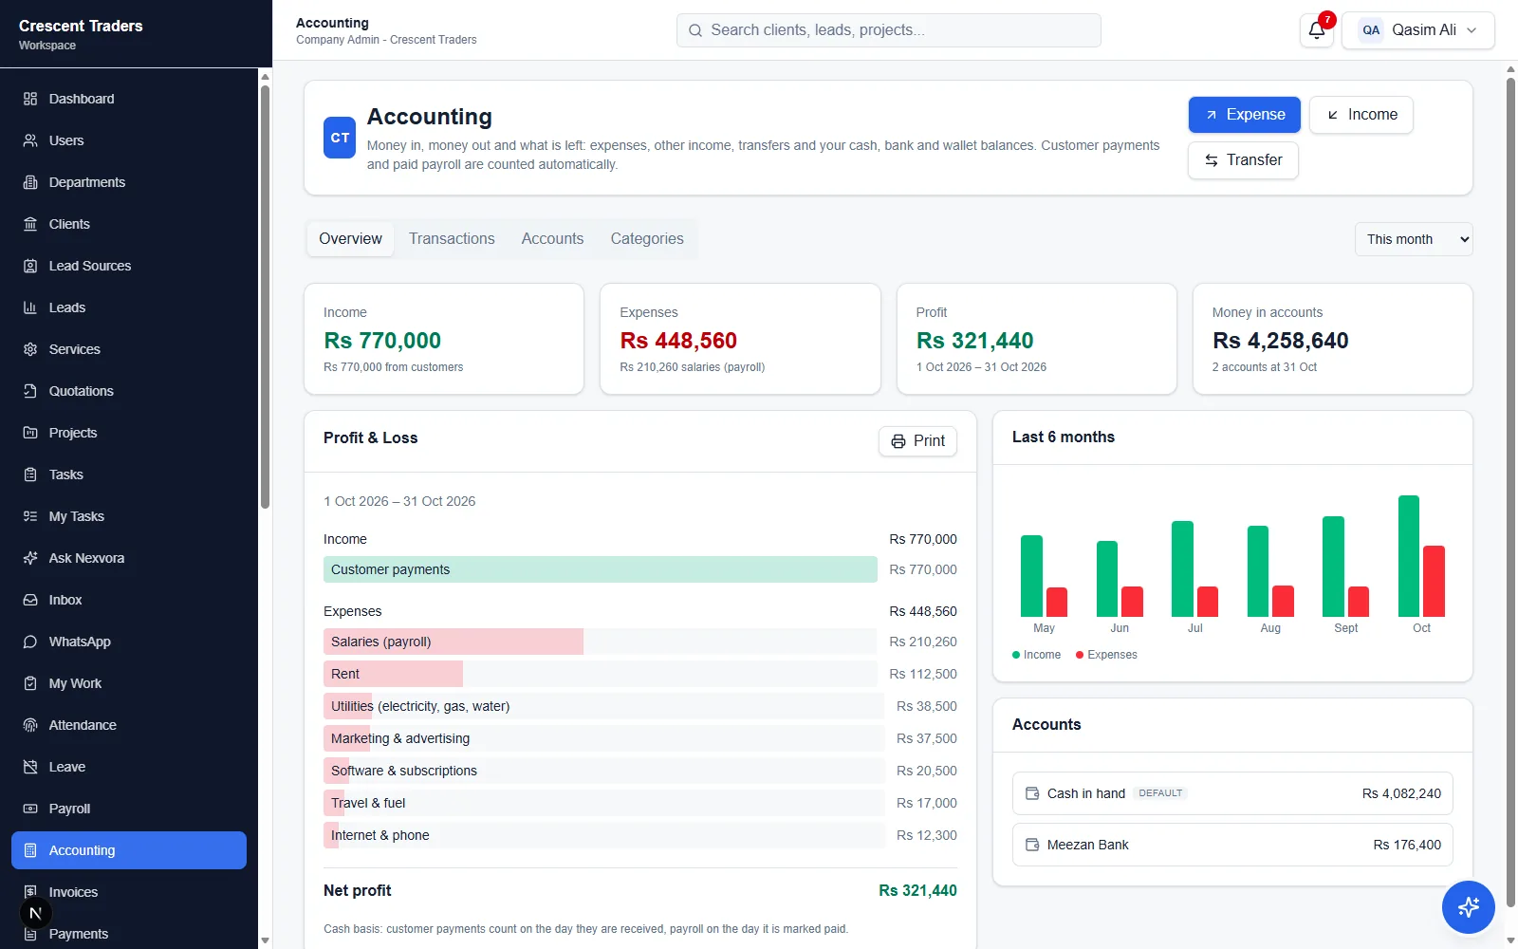The height and width of the screenshot is (949, 1518).
Task: Open the Inbox sidebar item
Action: click(129, 600)
